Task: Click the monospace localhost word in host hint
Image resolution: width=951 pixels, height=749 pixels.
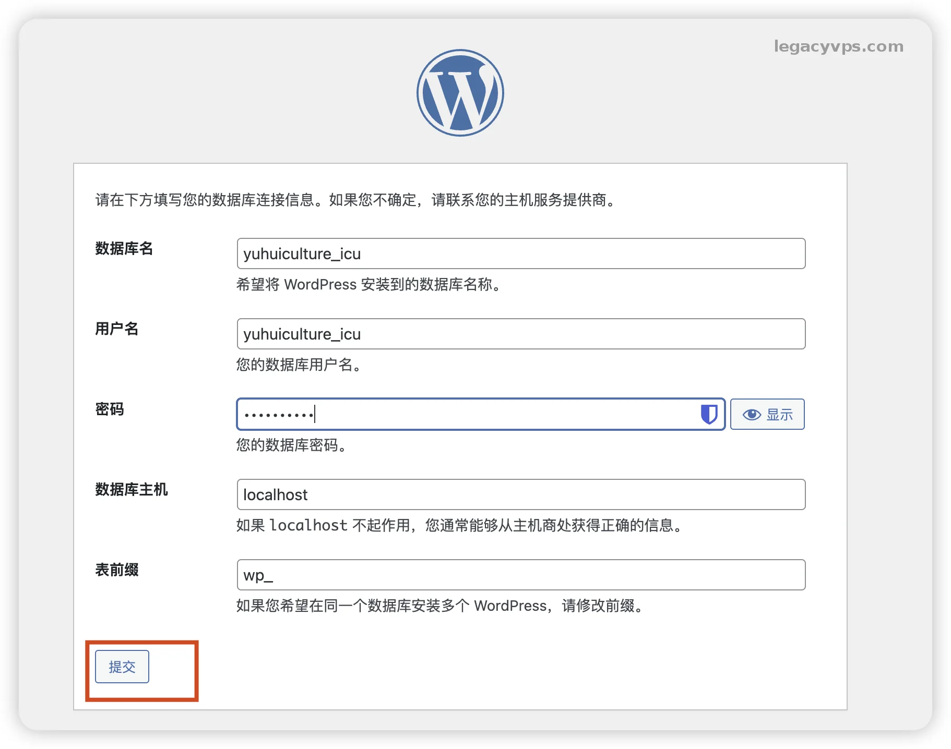Action: pyautogui.click(x=308, y=526)
